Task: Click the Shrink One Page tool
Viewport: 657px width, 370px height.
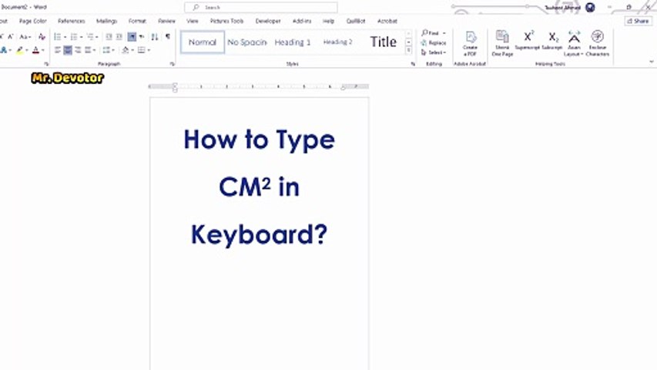Action: [502, 44]
